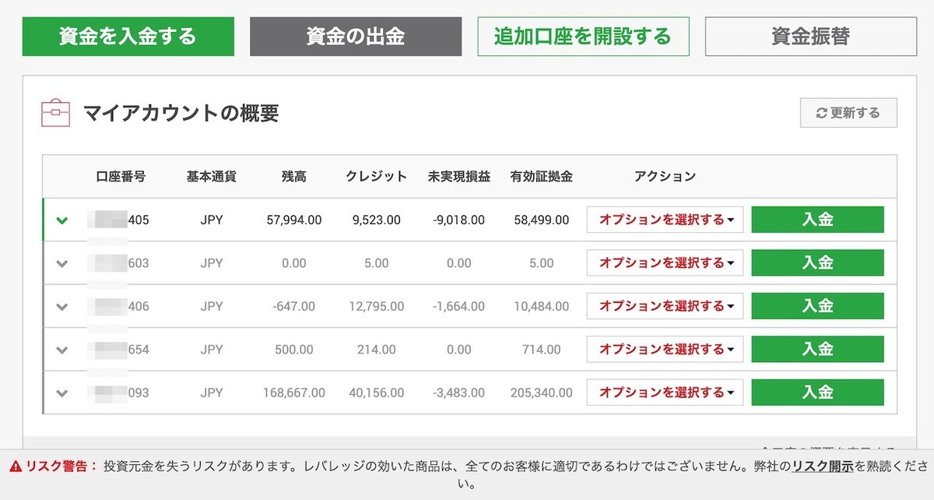
Task: Click the briefcase icon beside マイアカウントの概要
Action: pyautogui.click(x=55, y=114)
